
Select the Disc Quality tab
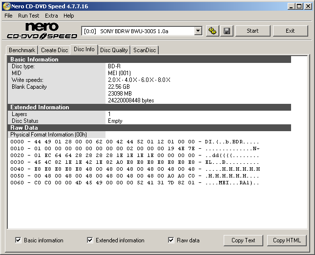114,50
